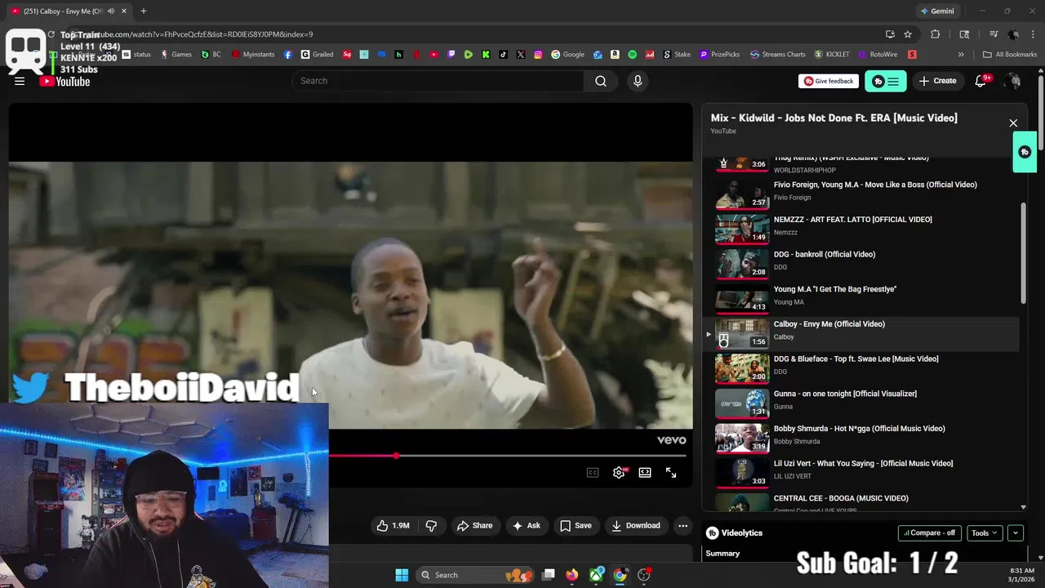Click the green vidIQ side tab icon
The image size is (1045, 588).
pos(1025,152)
